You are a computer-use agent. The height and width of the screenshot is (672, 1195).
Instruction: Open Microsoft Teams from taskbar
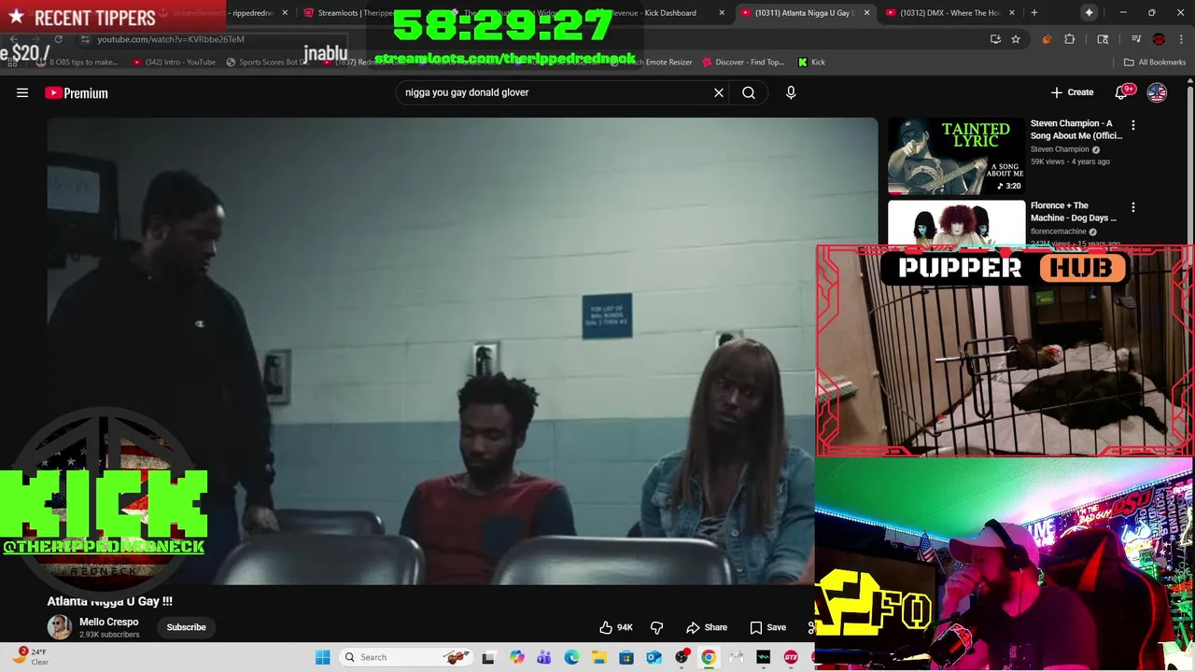543,657
